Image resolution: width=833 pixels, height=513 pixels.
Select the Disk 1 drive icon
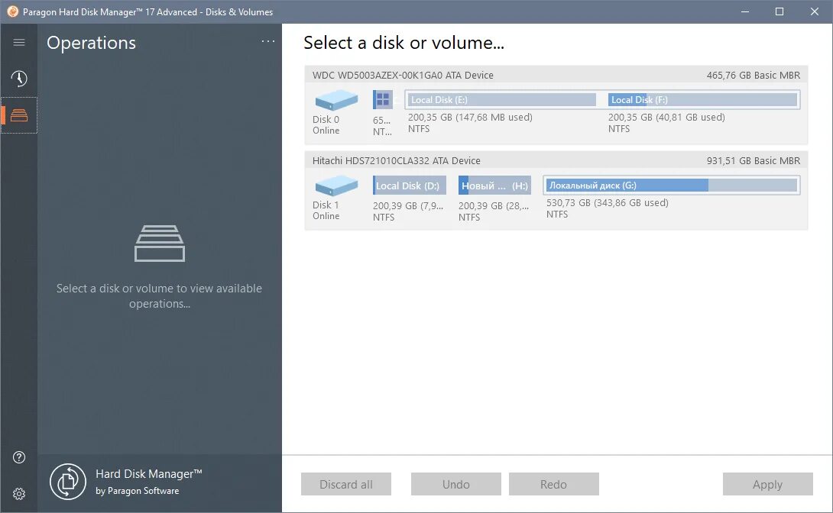pyautogui.click(x=336, y=186)
